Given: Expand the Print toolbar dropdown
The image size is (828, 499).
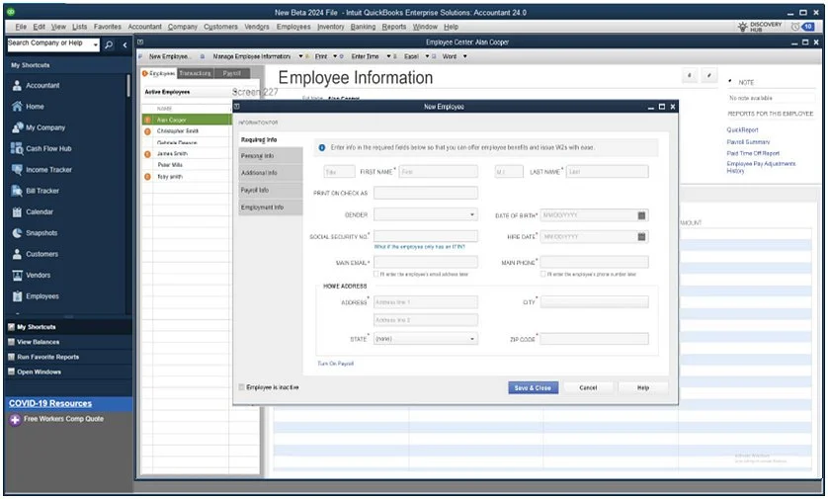Looking at the screenshot, I should pyautogui.click(x=335, y=56).
